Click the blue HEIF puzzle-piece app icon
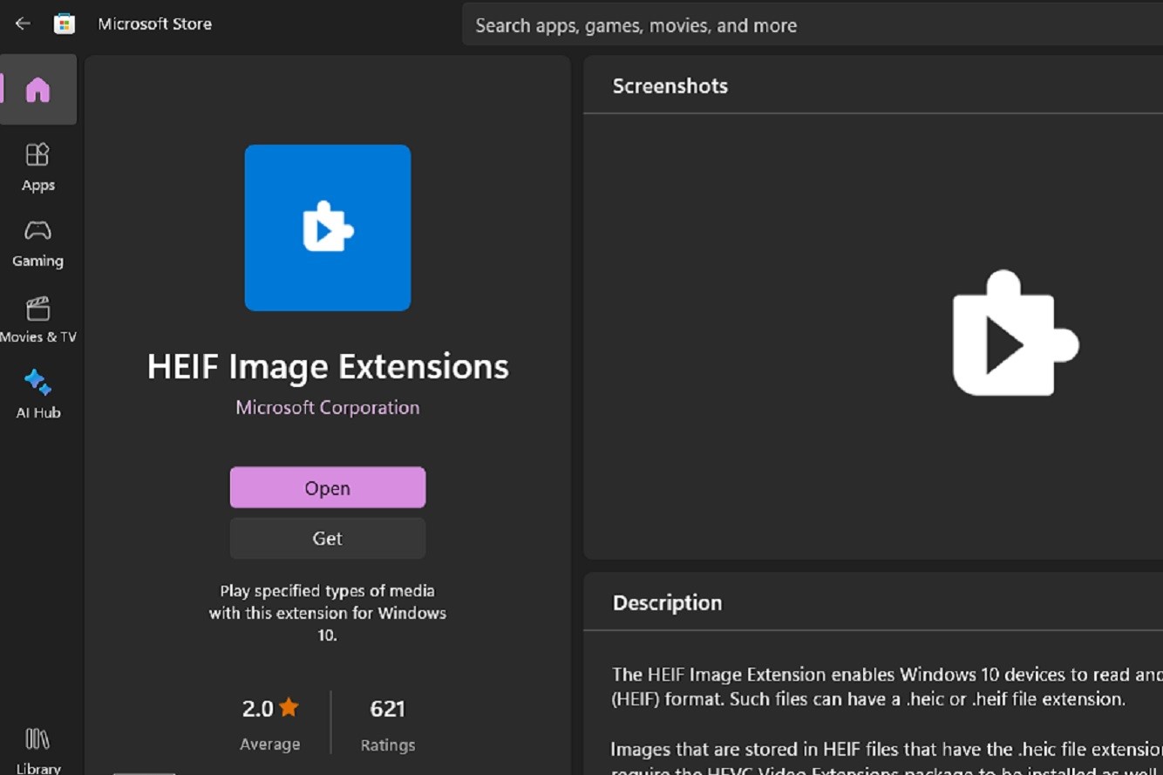 [x=327, y=228]
